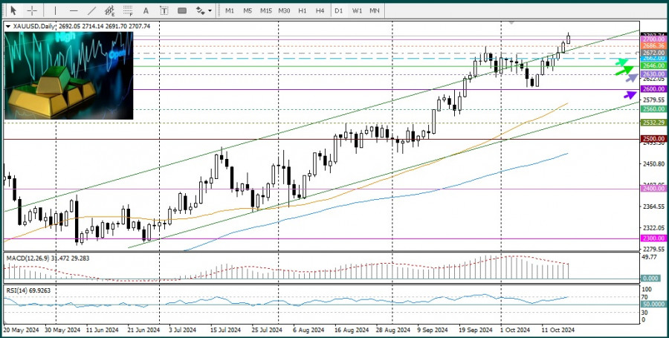Image resolution: width=669 pixels, height=338 pixels.
Task: Select the trendline drawing tool
Action: (92, 10)
